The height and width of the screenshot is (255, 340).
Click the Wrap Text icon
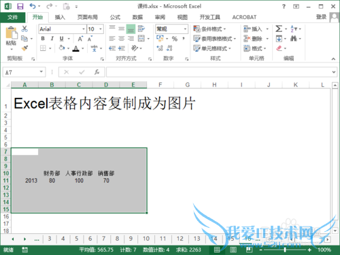point(141,29)
